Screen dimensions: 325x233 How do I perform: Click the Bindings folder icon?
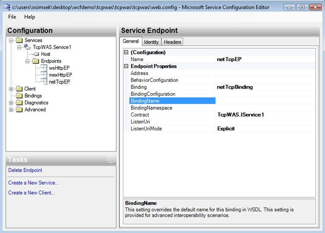pyautogui.click(x=20, y=96)
